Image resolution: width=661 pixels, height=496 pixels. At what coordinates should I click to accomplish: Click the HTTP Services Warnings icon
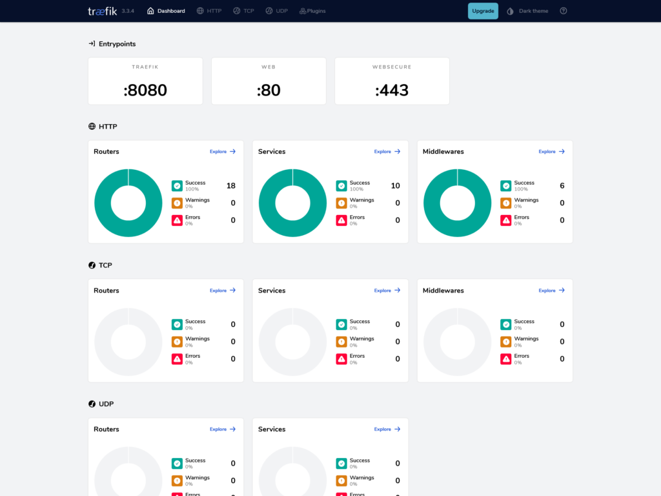coord(341,203)
